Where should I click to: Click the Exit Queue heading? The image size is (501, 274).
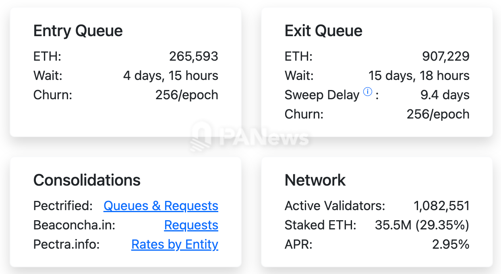[x=323, y=31]
